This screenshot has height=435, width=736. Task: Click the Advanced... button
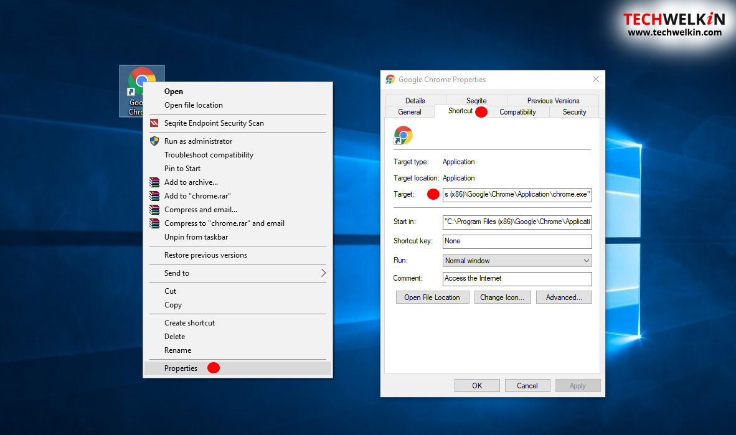[x=564, y=297]
